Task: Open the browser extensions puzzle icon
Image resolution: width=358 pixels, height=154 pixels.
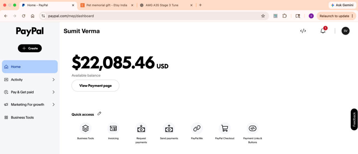Action: 284,16
